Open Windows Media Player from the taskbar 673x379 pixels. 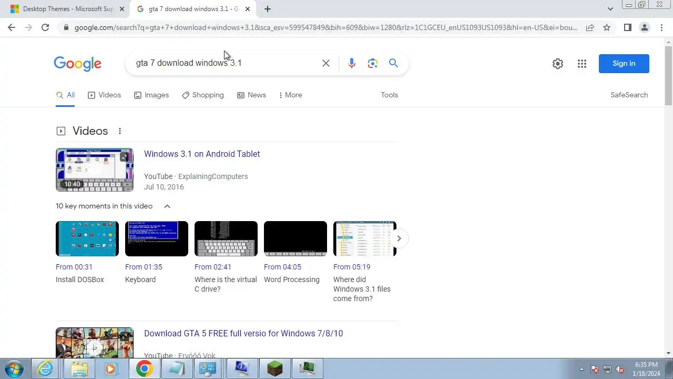point(111,369)
